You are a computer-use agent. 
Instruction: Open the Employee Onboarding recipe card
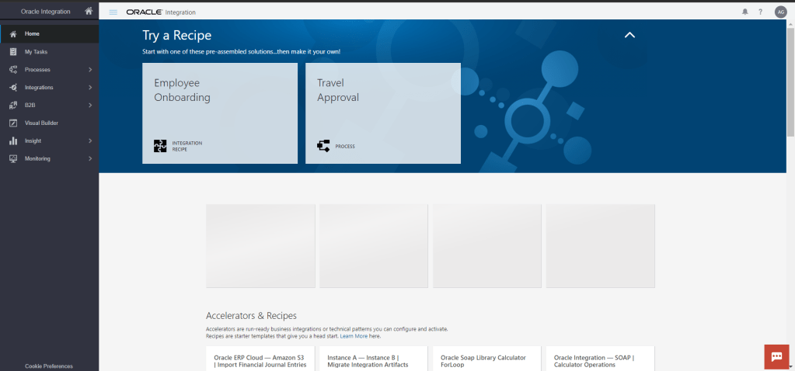click(220, 113)
